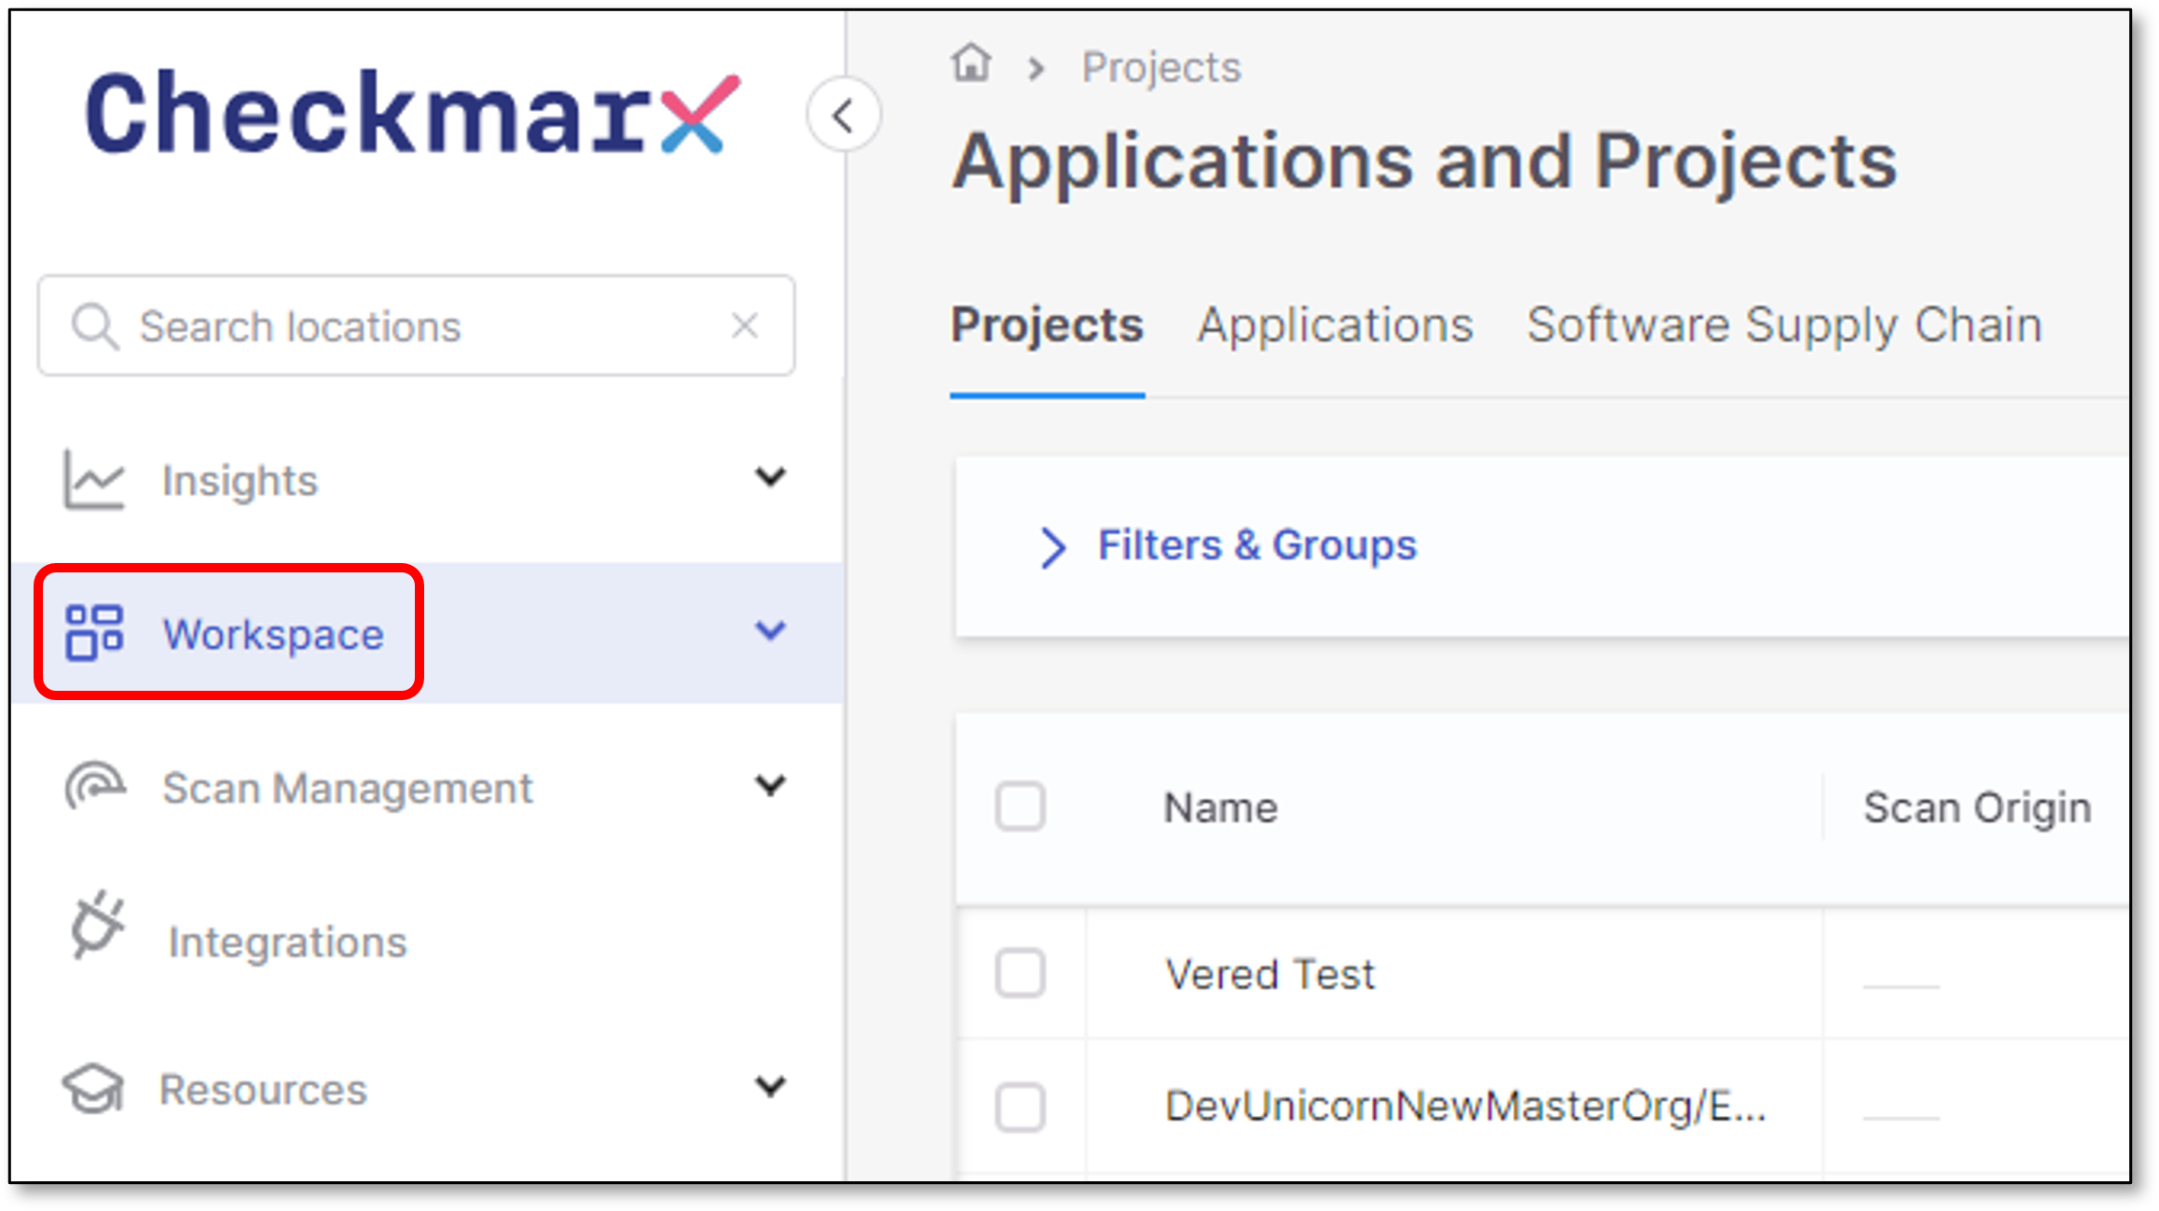The image size is (2159, 1211).
Task: Sort by the Name column header
Action: tap(1220, 807)
